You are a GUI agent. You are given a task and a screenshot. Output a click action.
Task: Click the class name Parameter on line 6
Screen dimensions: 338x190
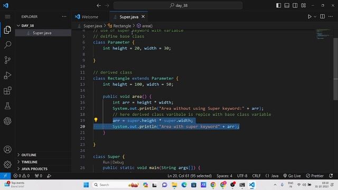point(118,42)
